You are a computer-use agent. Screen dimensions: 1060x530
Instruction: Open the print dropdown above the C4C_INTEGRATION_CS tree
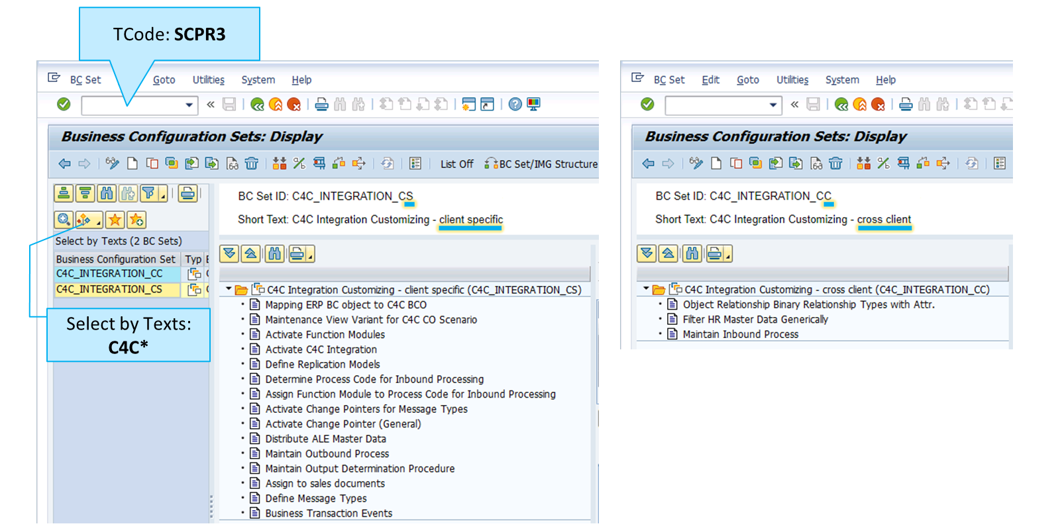[310, 256]
